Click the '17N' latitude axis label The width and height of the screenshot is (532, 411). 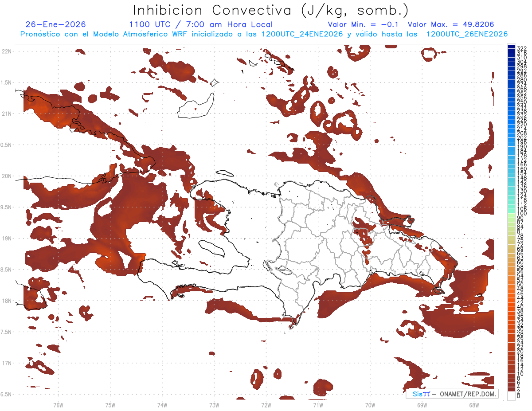[x=7, y=363]
